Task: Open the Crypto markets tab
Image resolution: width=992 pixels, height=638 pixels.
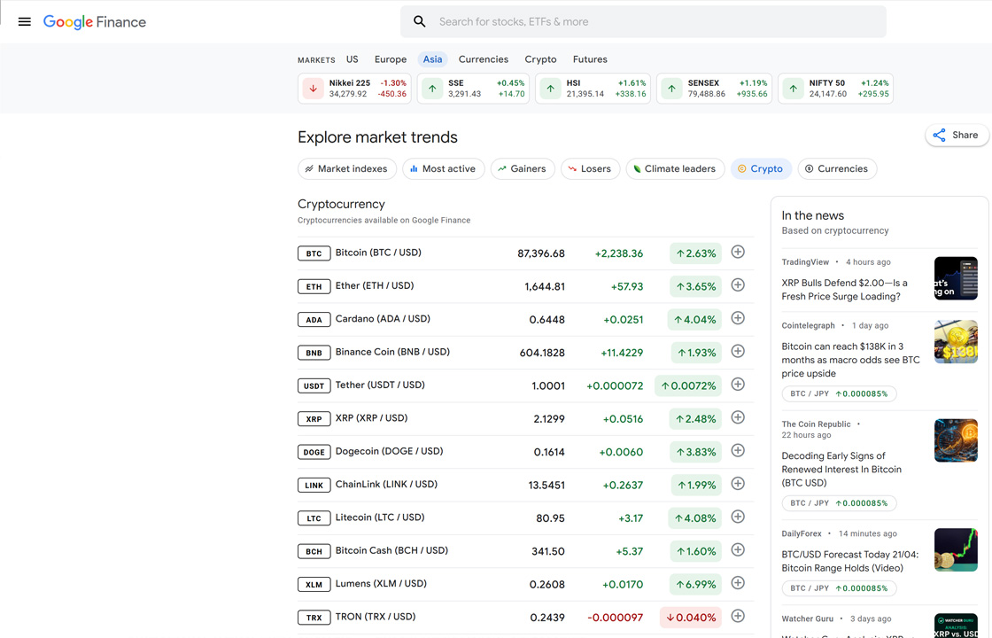Action: 540,58
